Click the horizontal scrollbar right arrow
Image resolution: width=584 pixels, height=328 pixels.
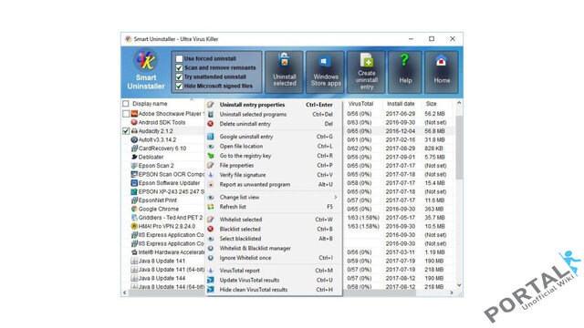(x=452, y=293)
